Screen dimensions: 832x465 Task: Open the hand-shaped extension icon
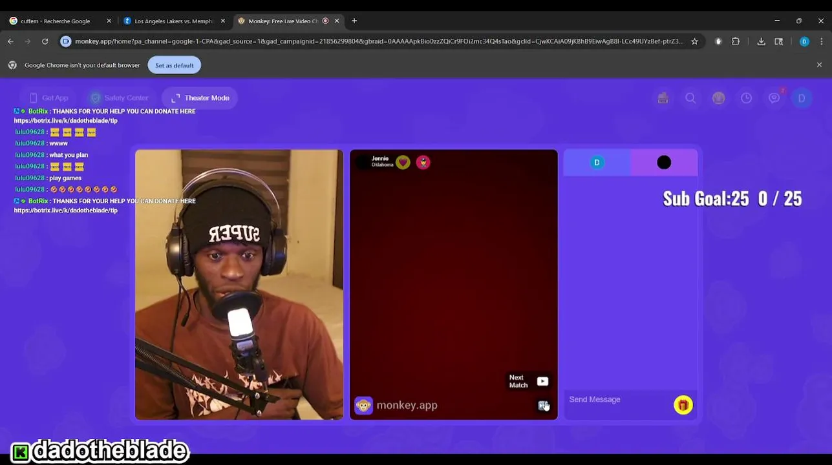point(718,41)
